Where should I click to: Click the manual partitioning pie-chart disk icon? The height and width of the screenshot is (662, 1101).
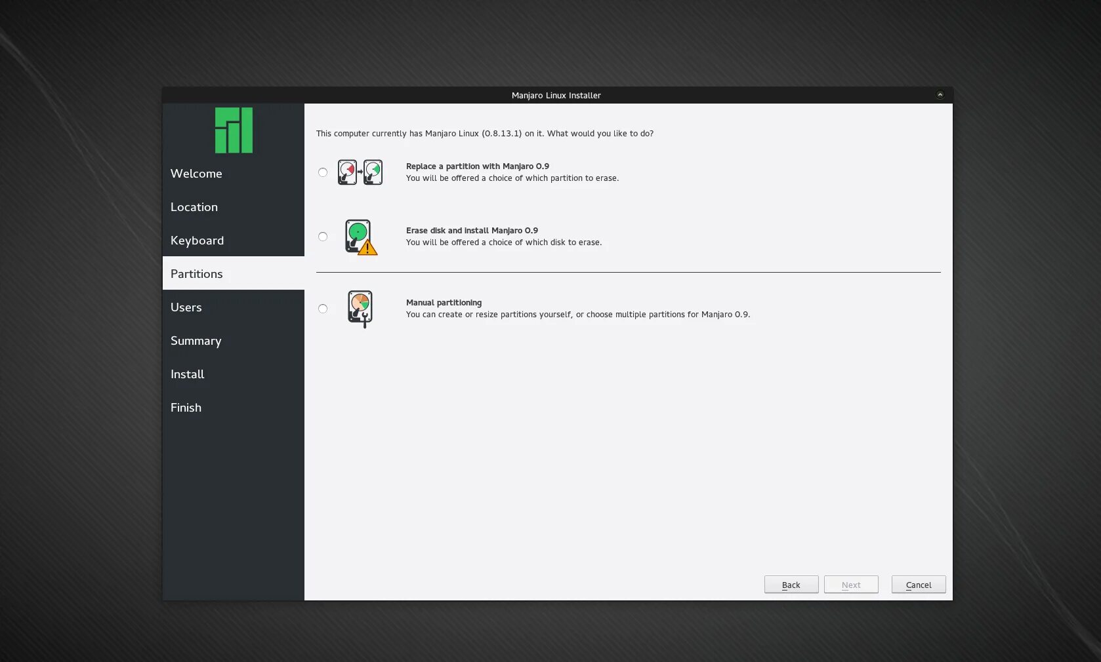(360, 308)
